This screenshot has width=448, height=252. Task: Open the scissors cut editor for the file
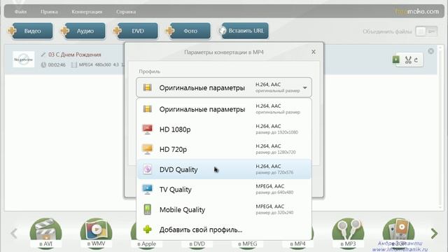(x=408, y=59)
